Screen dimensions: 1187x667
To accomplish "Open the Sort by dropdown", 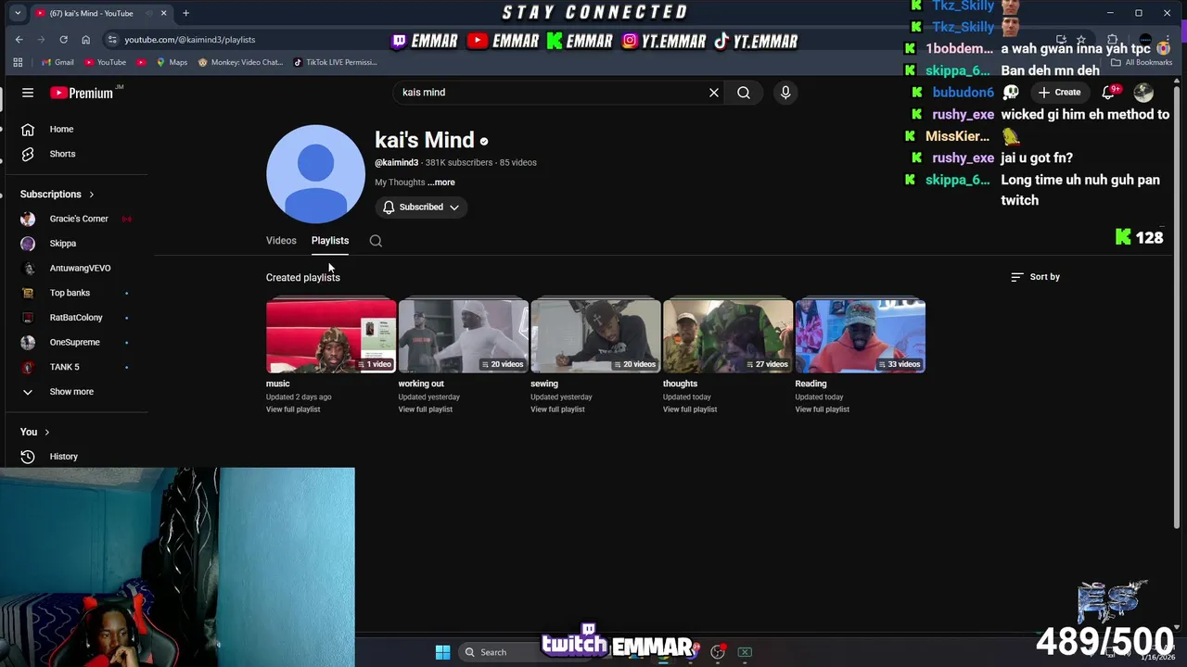I will tap(1035, 277).
